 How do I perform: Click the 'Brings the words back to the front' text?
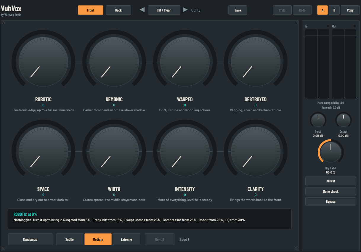click(x=256, y=200)
